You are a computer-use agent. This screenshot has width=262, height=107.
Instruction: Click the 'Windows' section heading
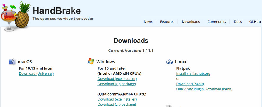pyautogui.click(x=106, y=62)
